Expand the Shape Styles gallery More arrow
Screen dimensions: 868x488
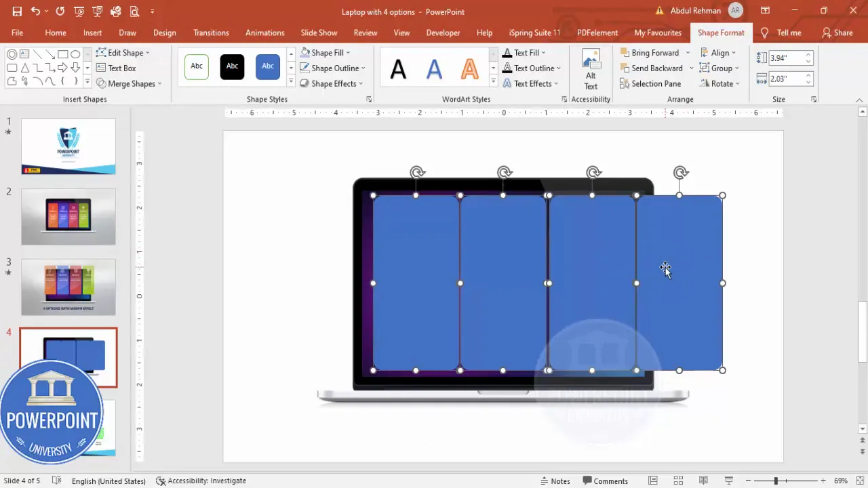291,81
